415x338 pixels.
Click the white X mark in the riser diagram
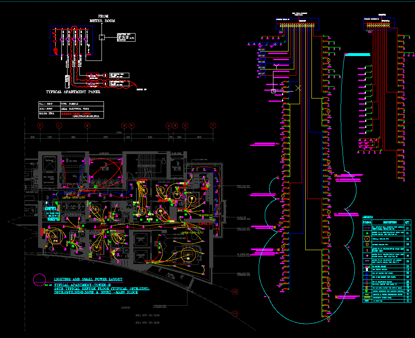tap(298, 88)
